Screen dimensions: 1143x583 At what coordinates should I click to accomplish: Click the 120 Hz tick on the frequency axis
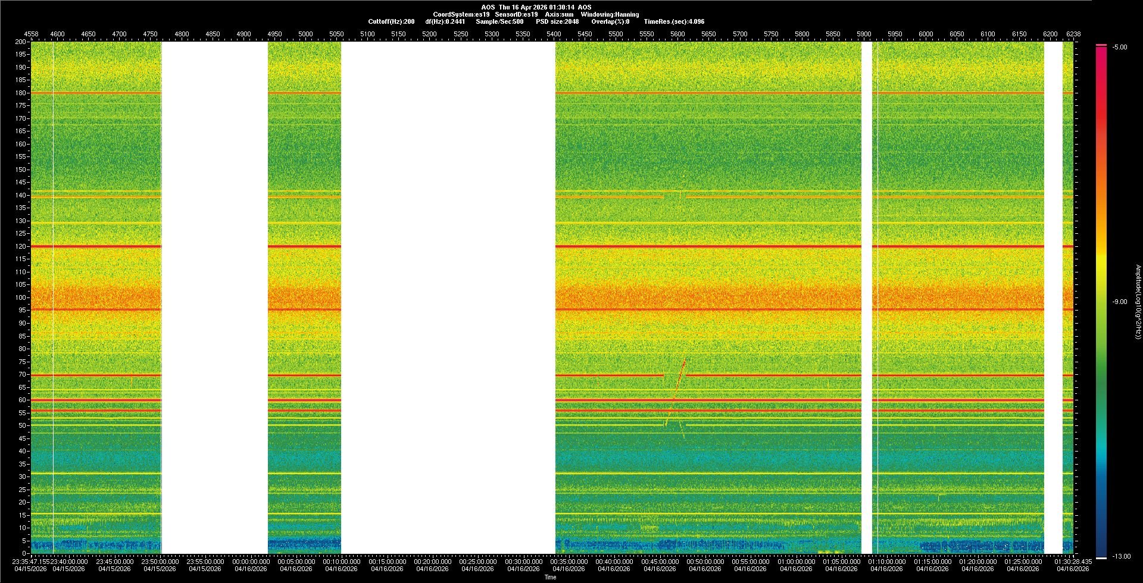21,246
